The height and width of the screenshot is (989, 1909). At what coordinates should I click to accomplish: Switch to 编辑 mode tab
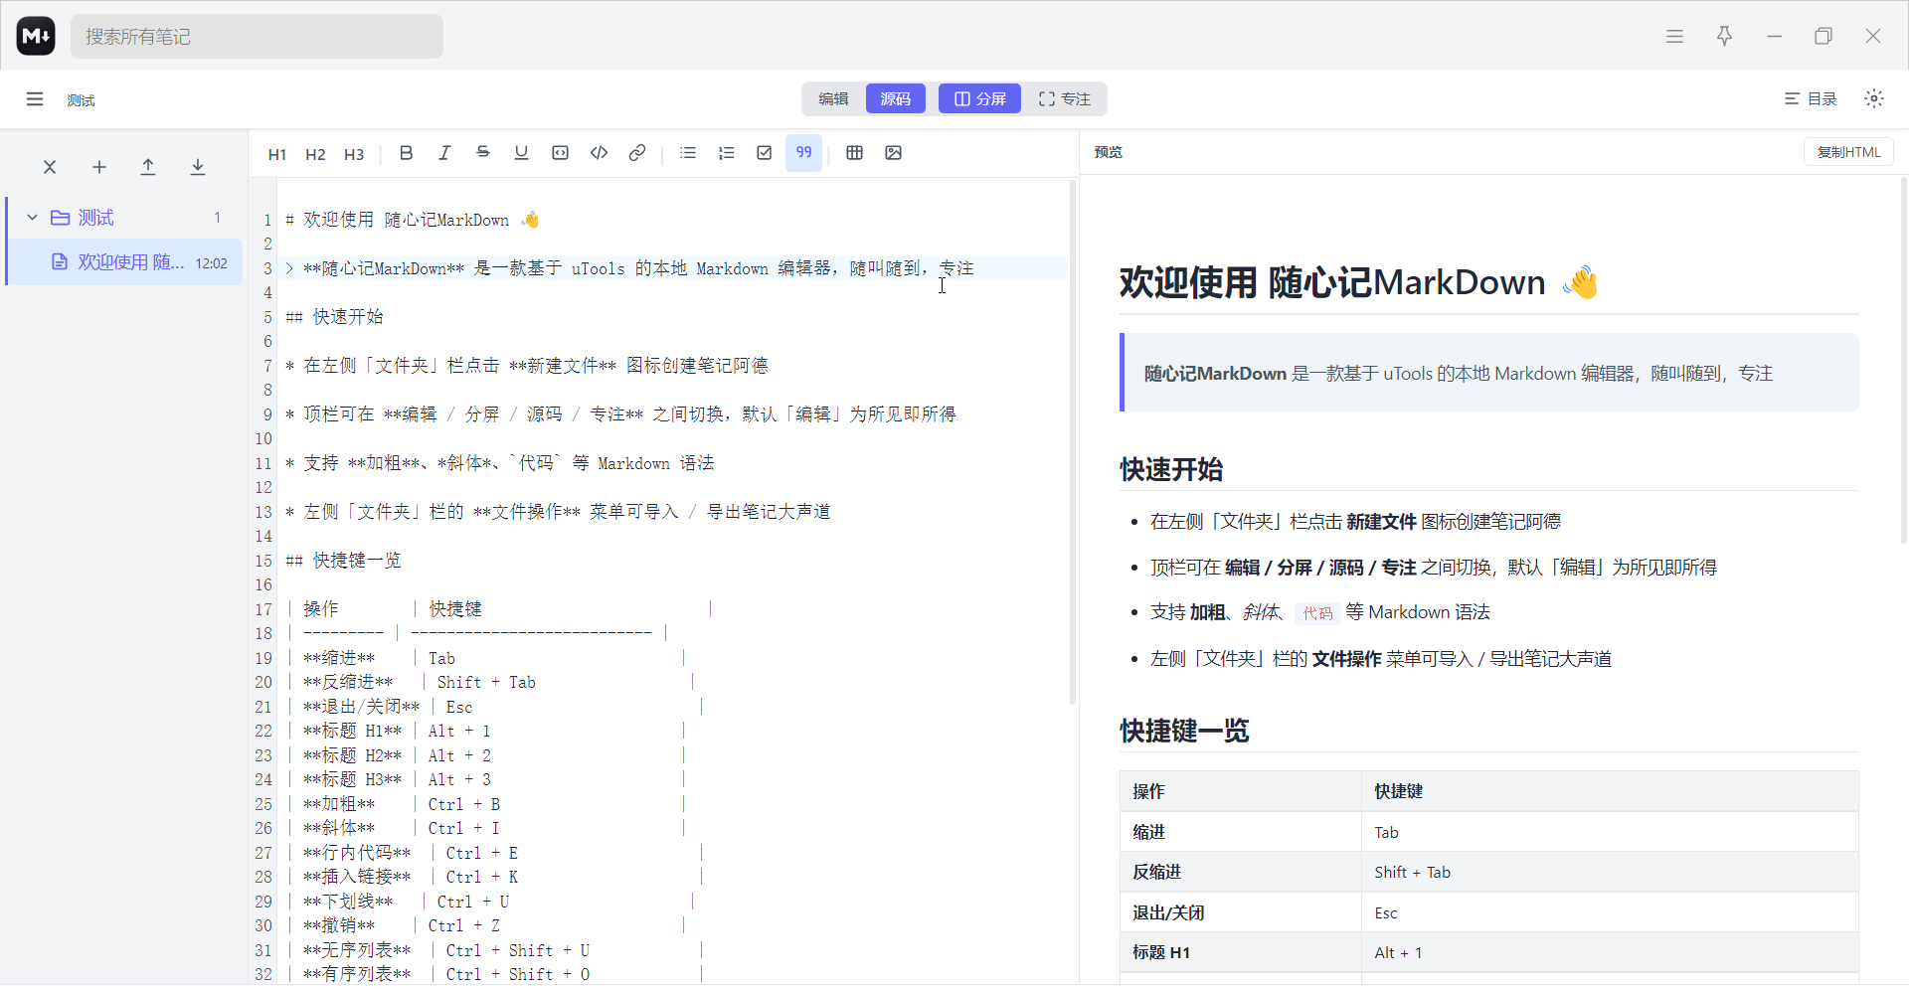(x=833, y=98)
